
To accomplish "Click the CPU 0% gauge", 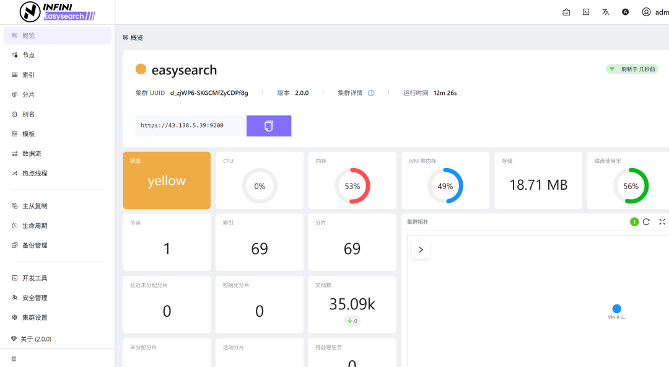I will pyautogui.click(x=260, y=186).
